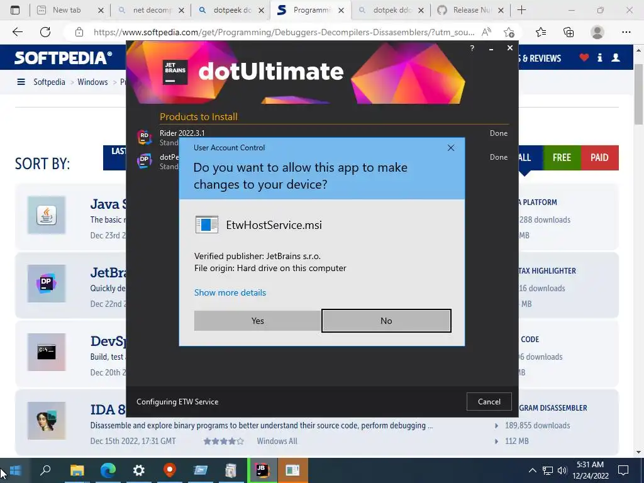The image size is (644, 483).
Task: Switch to the dotpek ddc search tab
Action: coord(391,10)
